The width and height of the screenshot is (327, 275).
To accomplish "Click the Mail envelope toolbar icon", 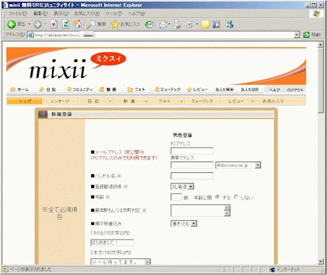I will click(x=163, y=24).
